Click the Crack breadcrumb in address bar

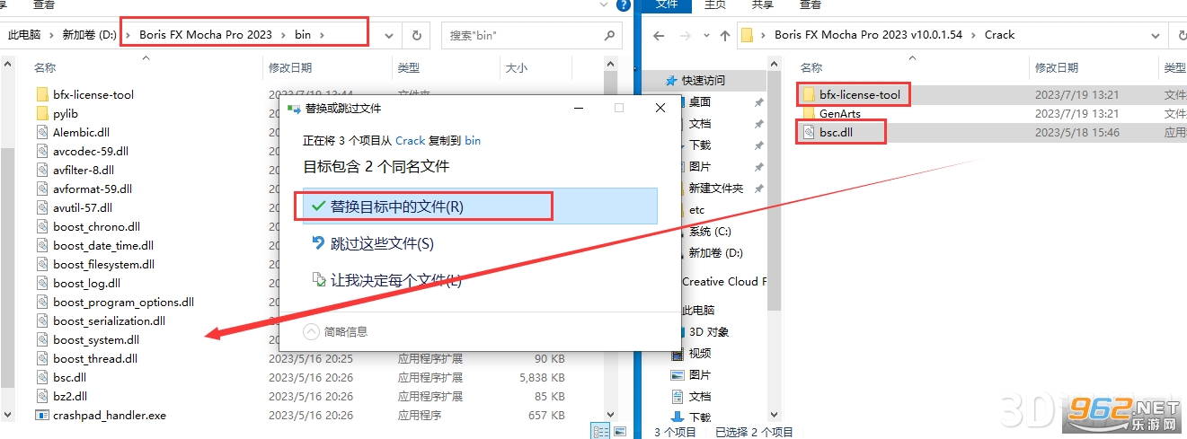[999, 35]
